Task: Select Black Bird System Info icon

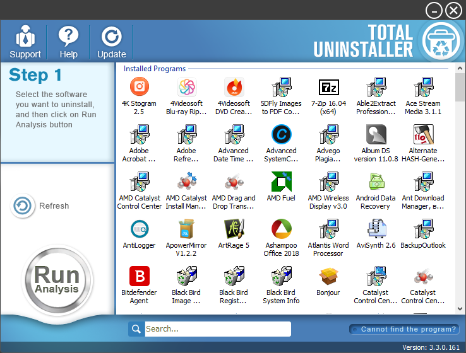Action: [281, 276]
